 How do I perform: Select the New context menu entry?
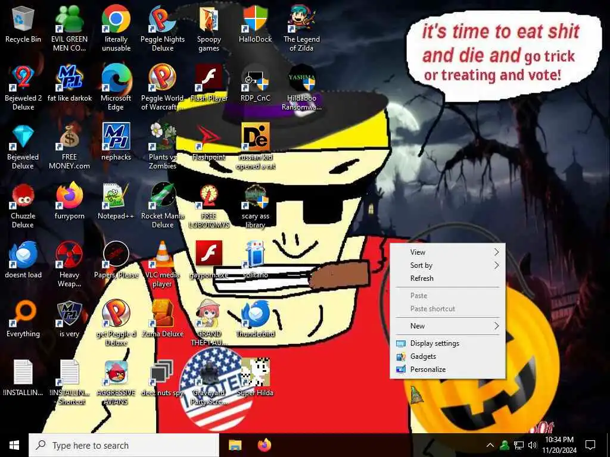point(448,326)
